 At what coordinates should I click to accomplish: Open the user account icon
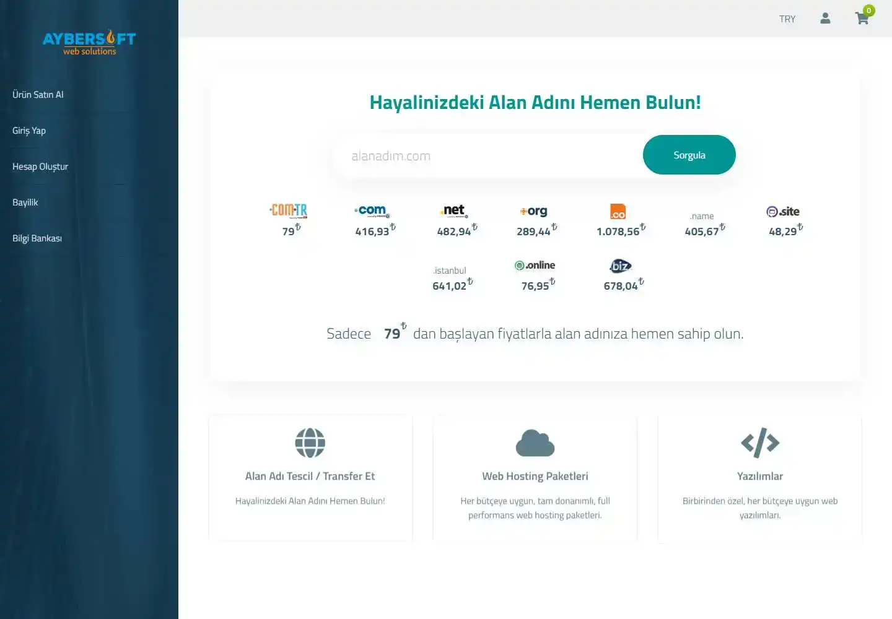tap(825, 19)
